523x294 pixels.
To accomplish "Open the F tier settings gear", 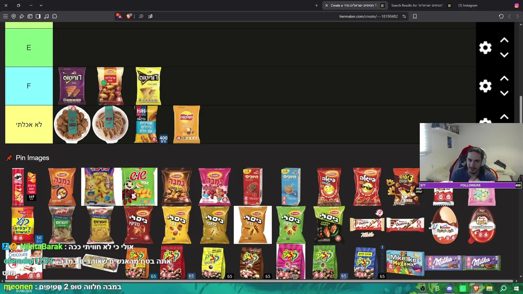I will (485, 86).
